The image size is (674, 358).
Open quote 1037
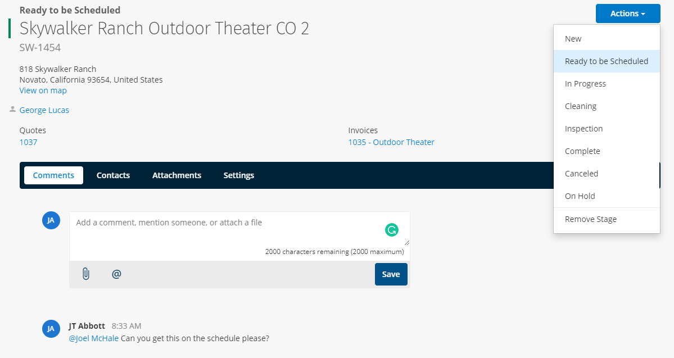(28, 142)
